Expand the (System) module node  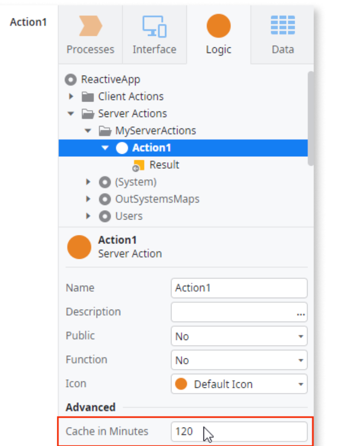click(x=88, y=182)
